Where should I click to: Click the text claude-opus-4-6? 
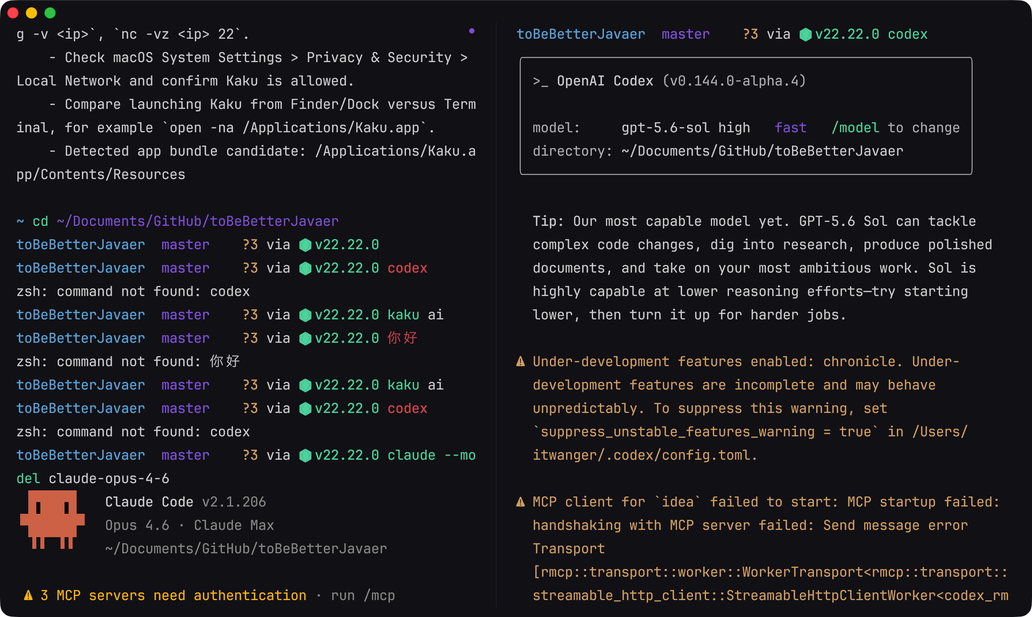pyautogui.click(x=109, y=479)
